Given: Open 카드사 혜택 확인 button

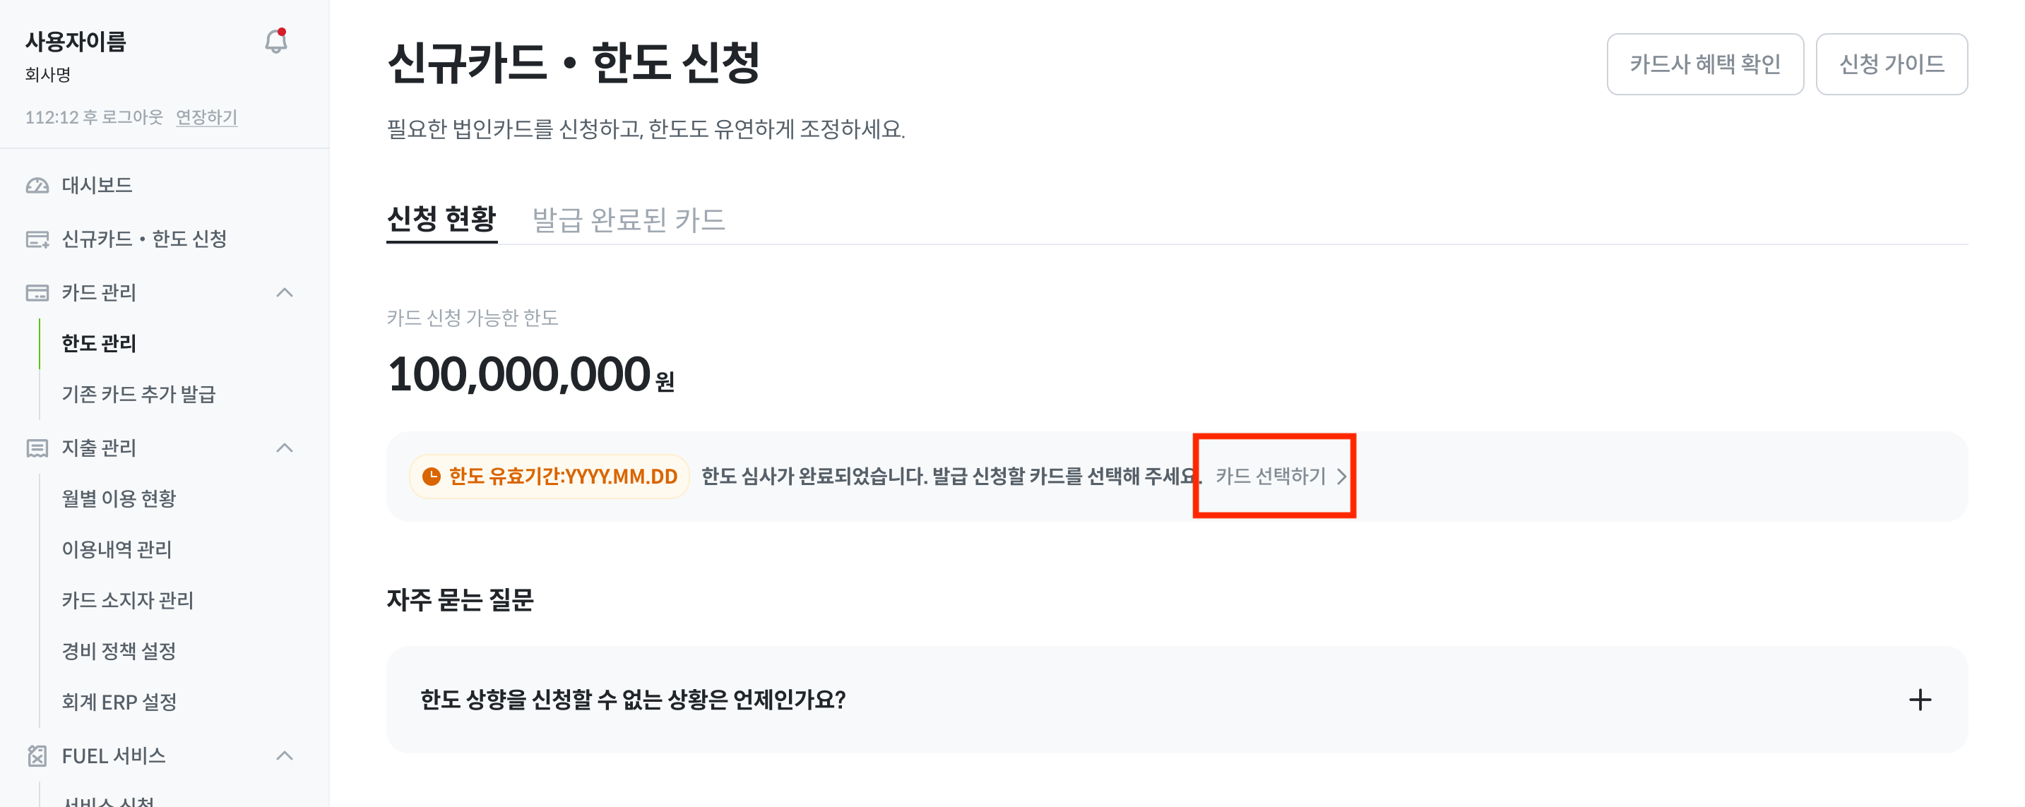Looking at the screenshot, I should click(1704, 64).
